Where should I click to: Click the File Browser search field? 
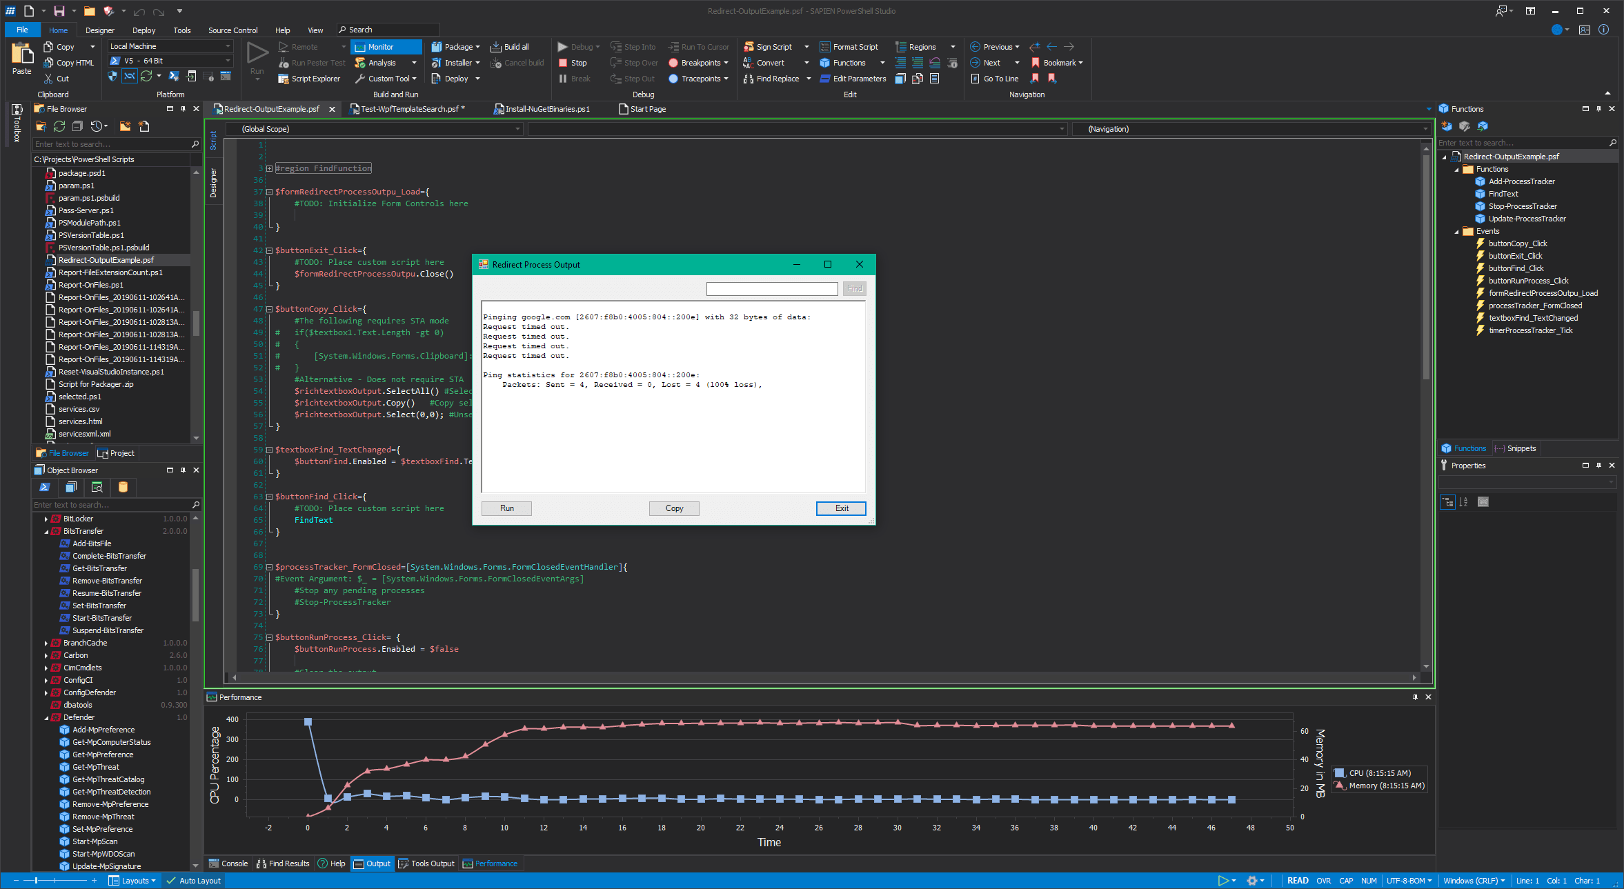coord(116,144)
